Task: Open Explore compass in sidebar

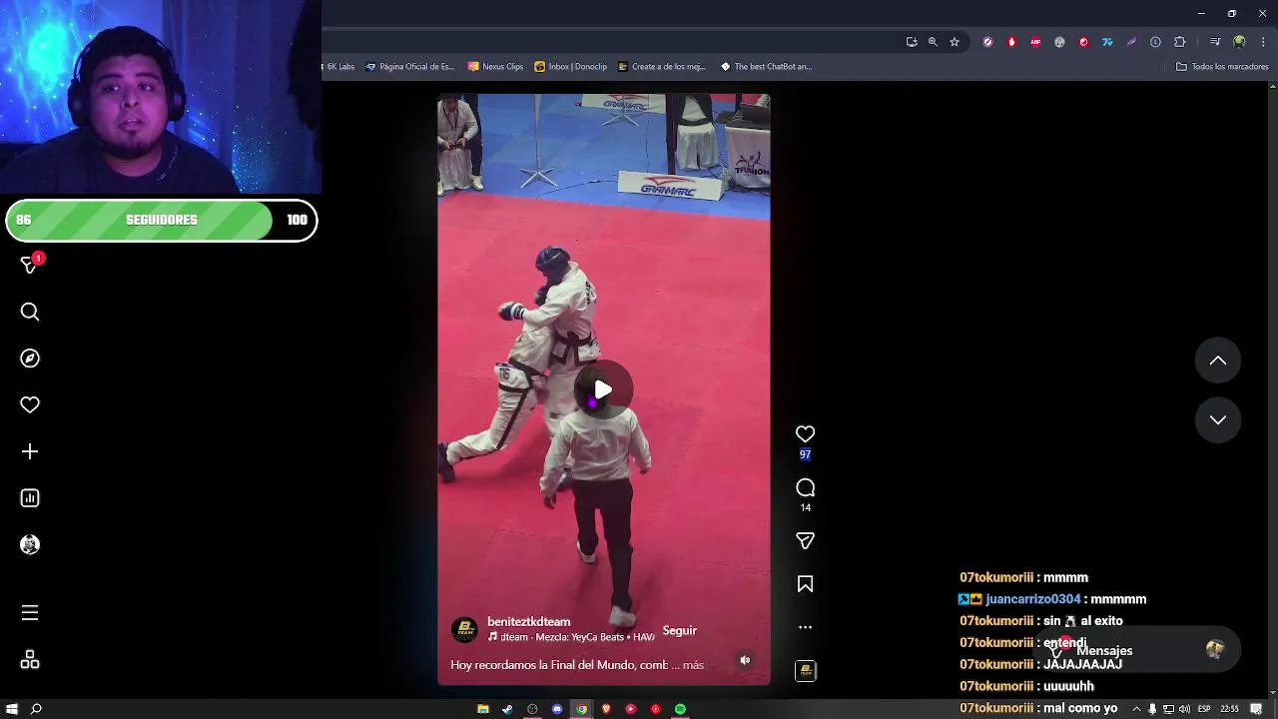Action: [30, 359]
